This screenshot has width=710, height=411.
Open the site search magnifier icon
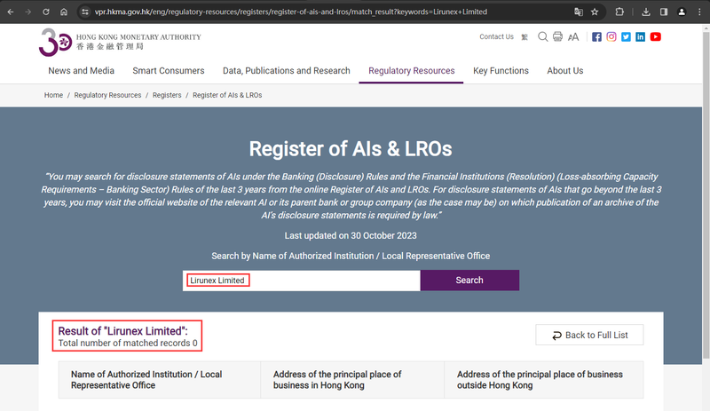542,36
